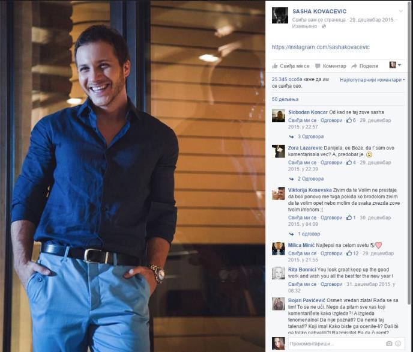This screenshot has width=413, height=352.
Task: Open Најпопуларнији коментари sort dropdown
Action: pos(372,79)
